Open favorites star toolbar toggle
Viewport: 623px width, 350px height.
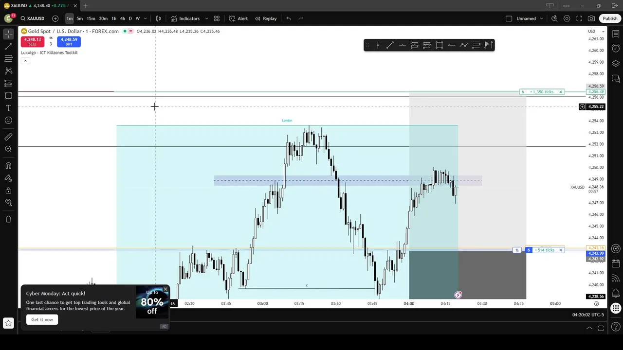(x=8, y=323)
